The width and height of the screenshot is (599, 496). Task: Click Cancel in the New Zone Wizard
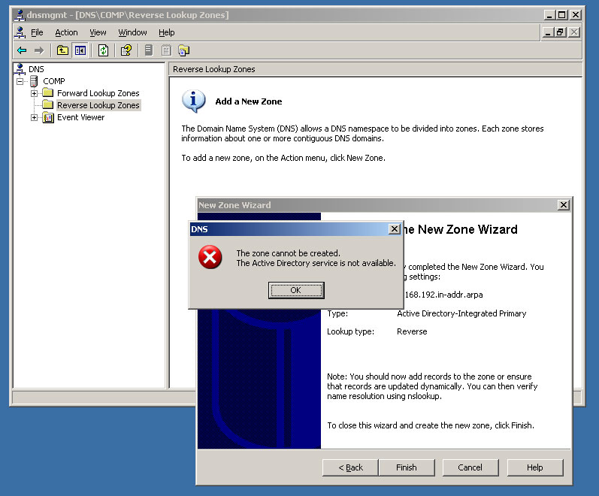point(470,467)
